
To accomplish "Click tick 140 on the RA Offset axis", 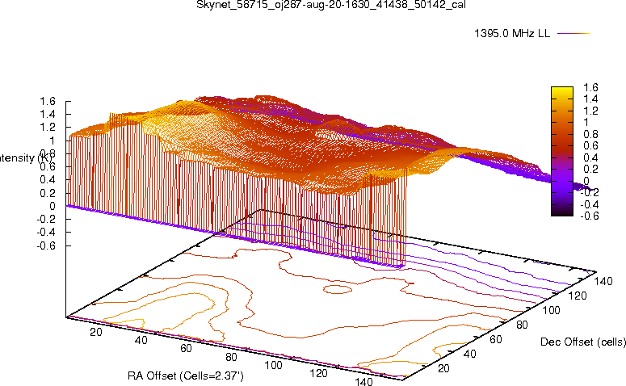I will pos(363,382).
